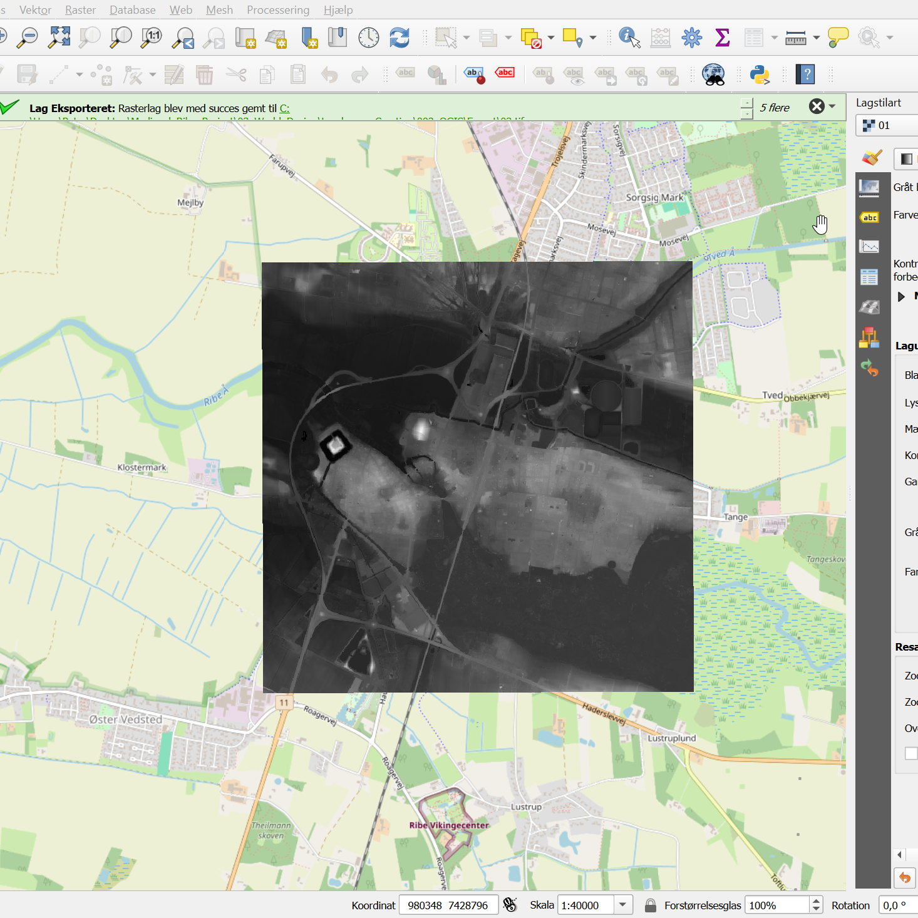Open layer labeling options pin icon
This screenshot has width=918, height=918.
tap(475, 75)
